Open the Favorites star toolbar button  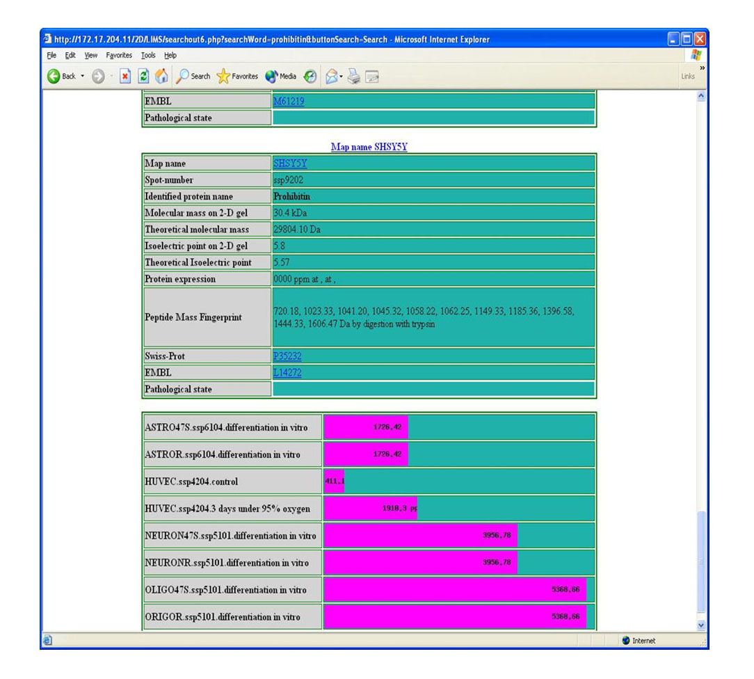coord(238,76)
